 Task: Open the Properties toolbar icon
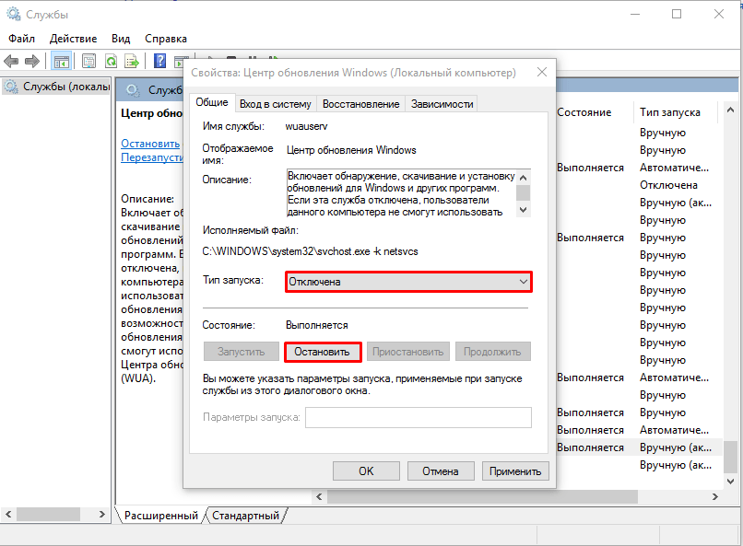[x=88, y=61]
